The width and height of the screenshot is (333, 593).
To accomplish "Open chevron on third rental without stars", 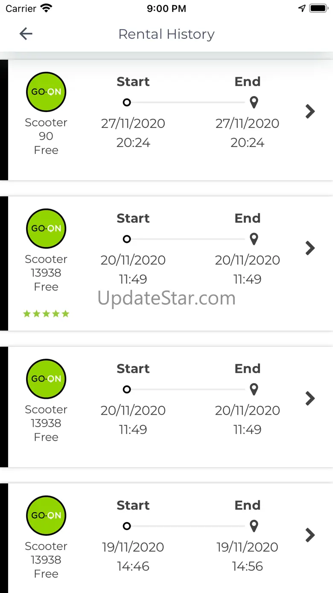I will 310,398.
